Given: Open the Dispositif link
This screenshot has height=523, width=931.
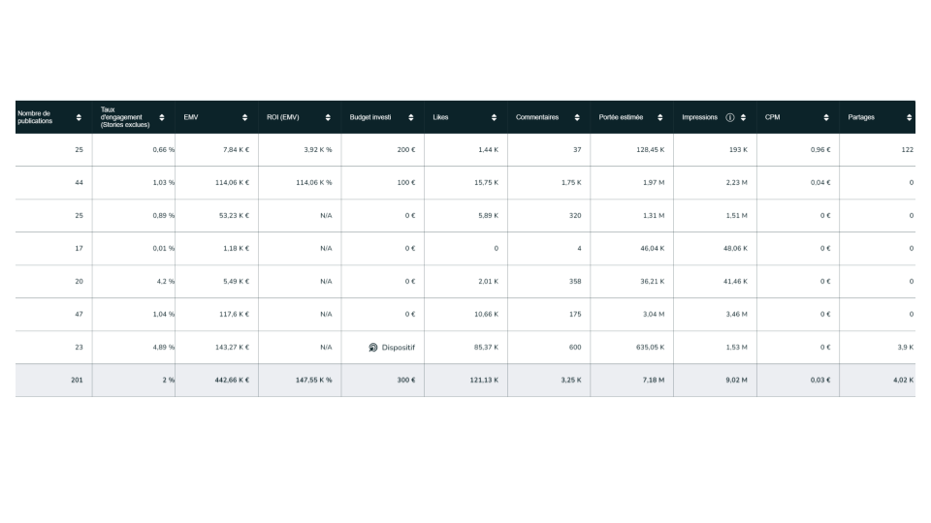Looking at the screenshot, I should pos(399,348).
